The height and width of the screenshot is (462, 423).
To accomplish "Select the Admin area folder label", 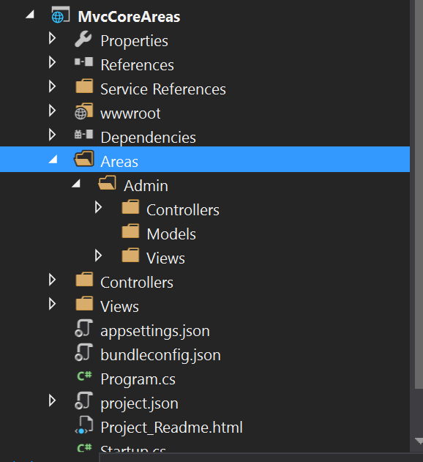I will [x=146, y=186].
